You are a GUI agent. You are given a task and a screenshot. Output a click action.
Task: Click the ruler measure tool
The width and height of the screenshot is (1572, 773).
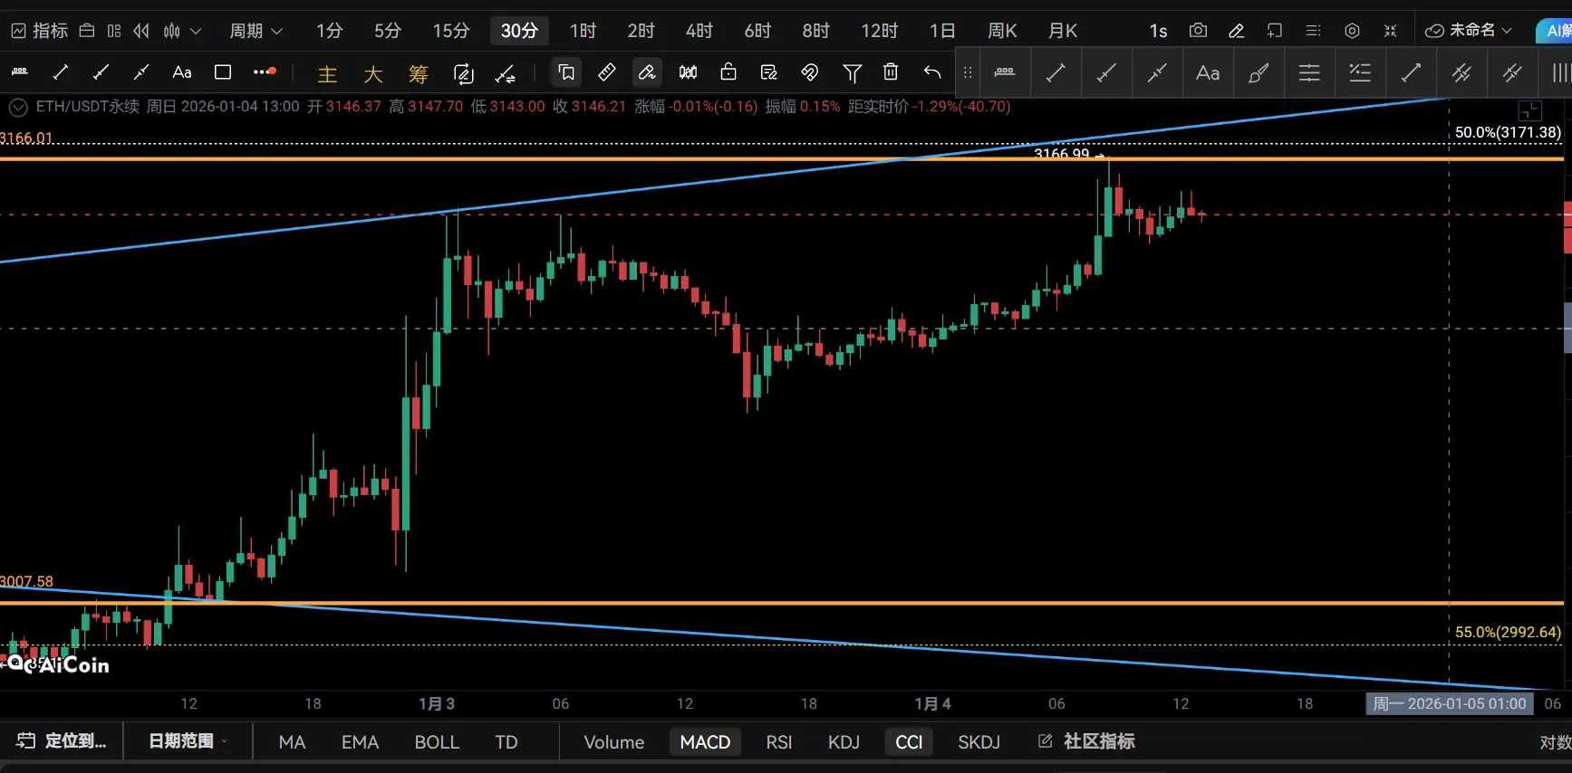tap(607, 72)
